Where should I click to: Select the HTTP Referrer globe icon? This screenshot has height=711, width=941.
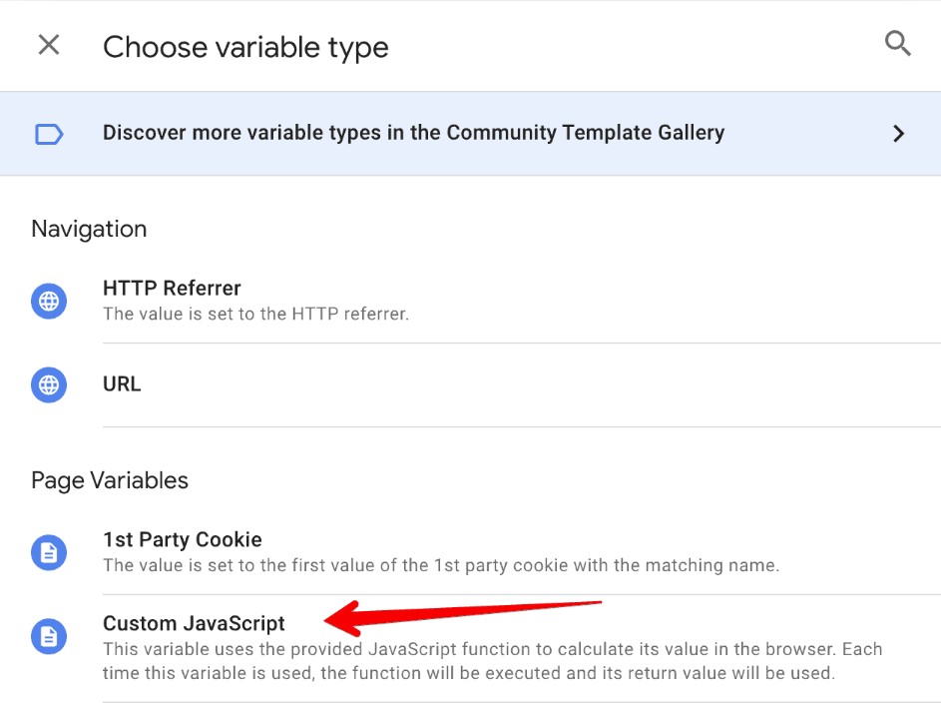click(49, 301)
